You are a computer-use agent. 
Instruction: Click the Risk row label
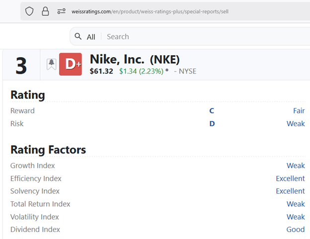(x=17, y=124)
